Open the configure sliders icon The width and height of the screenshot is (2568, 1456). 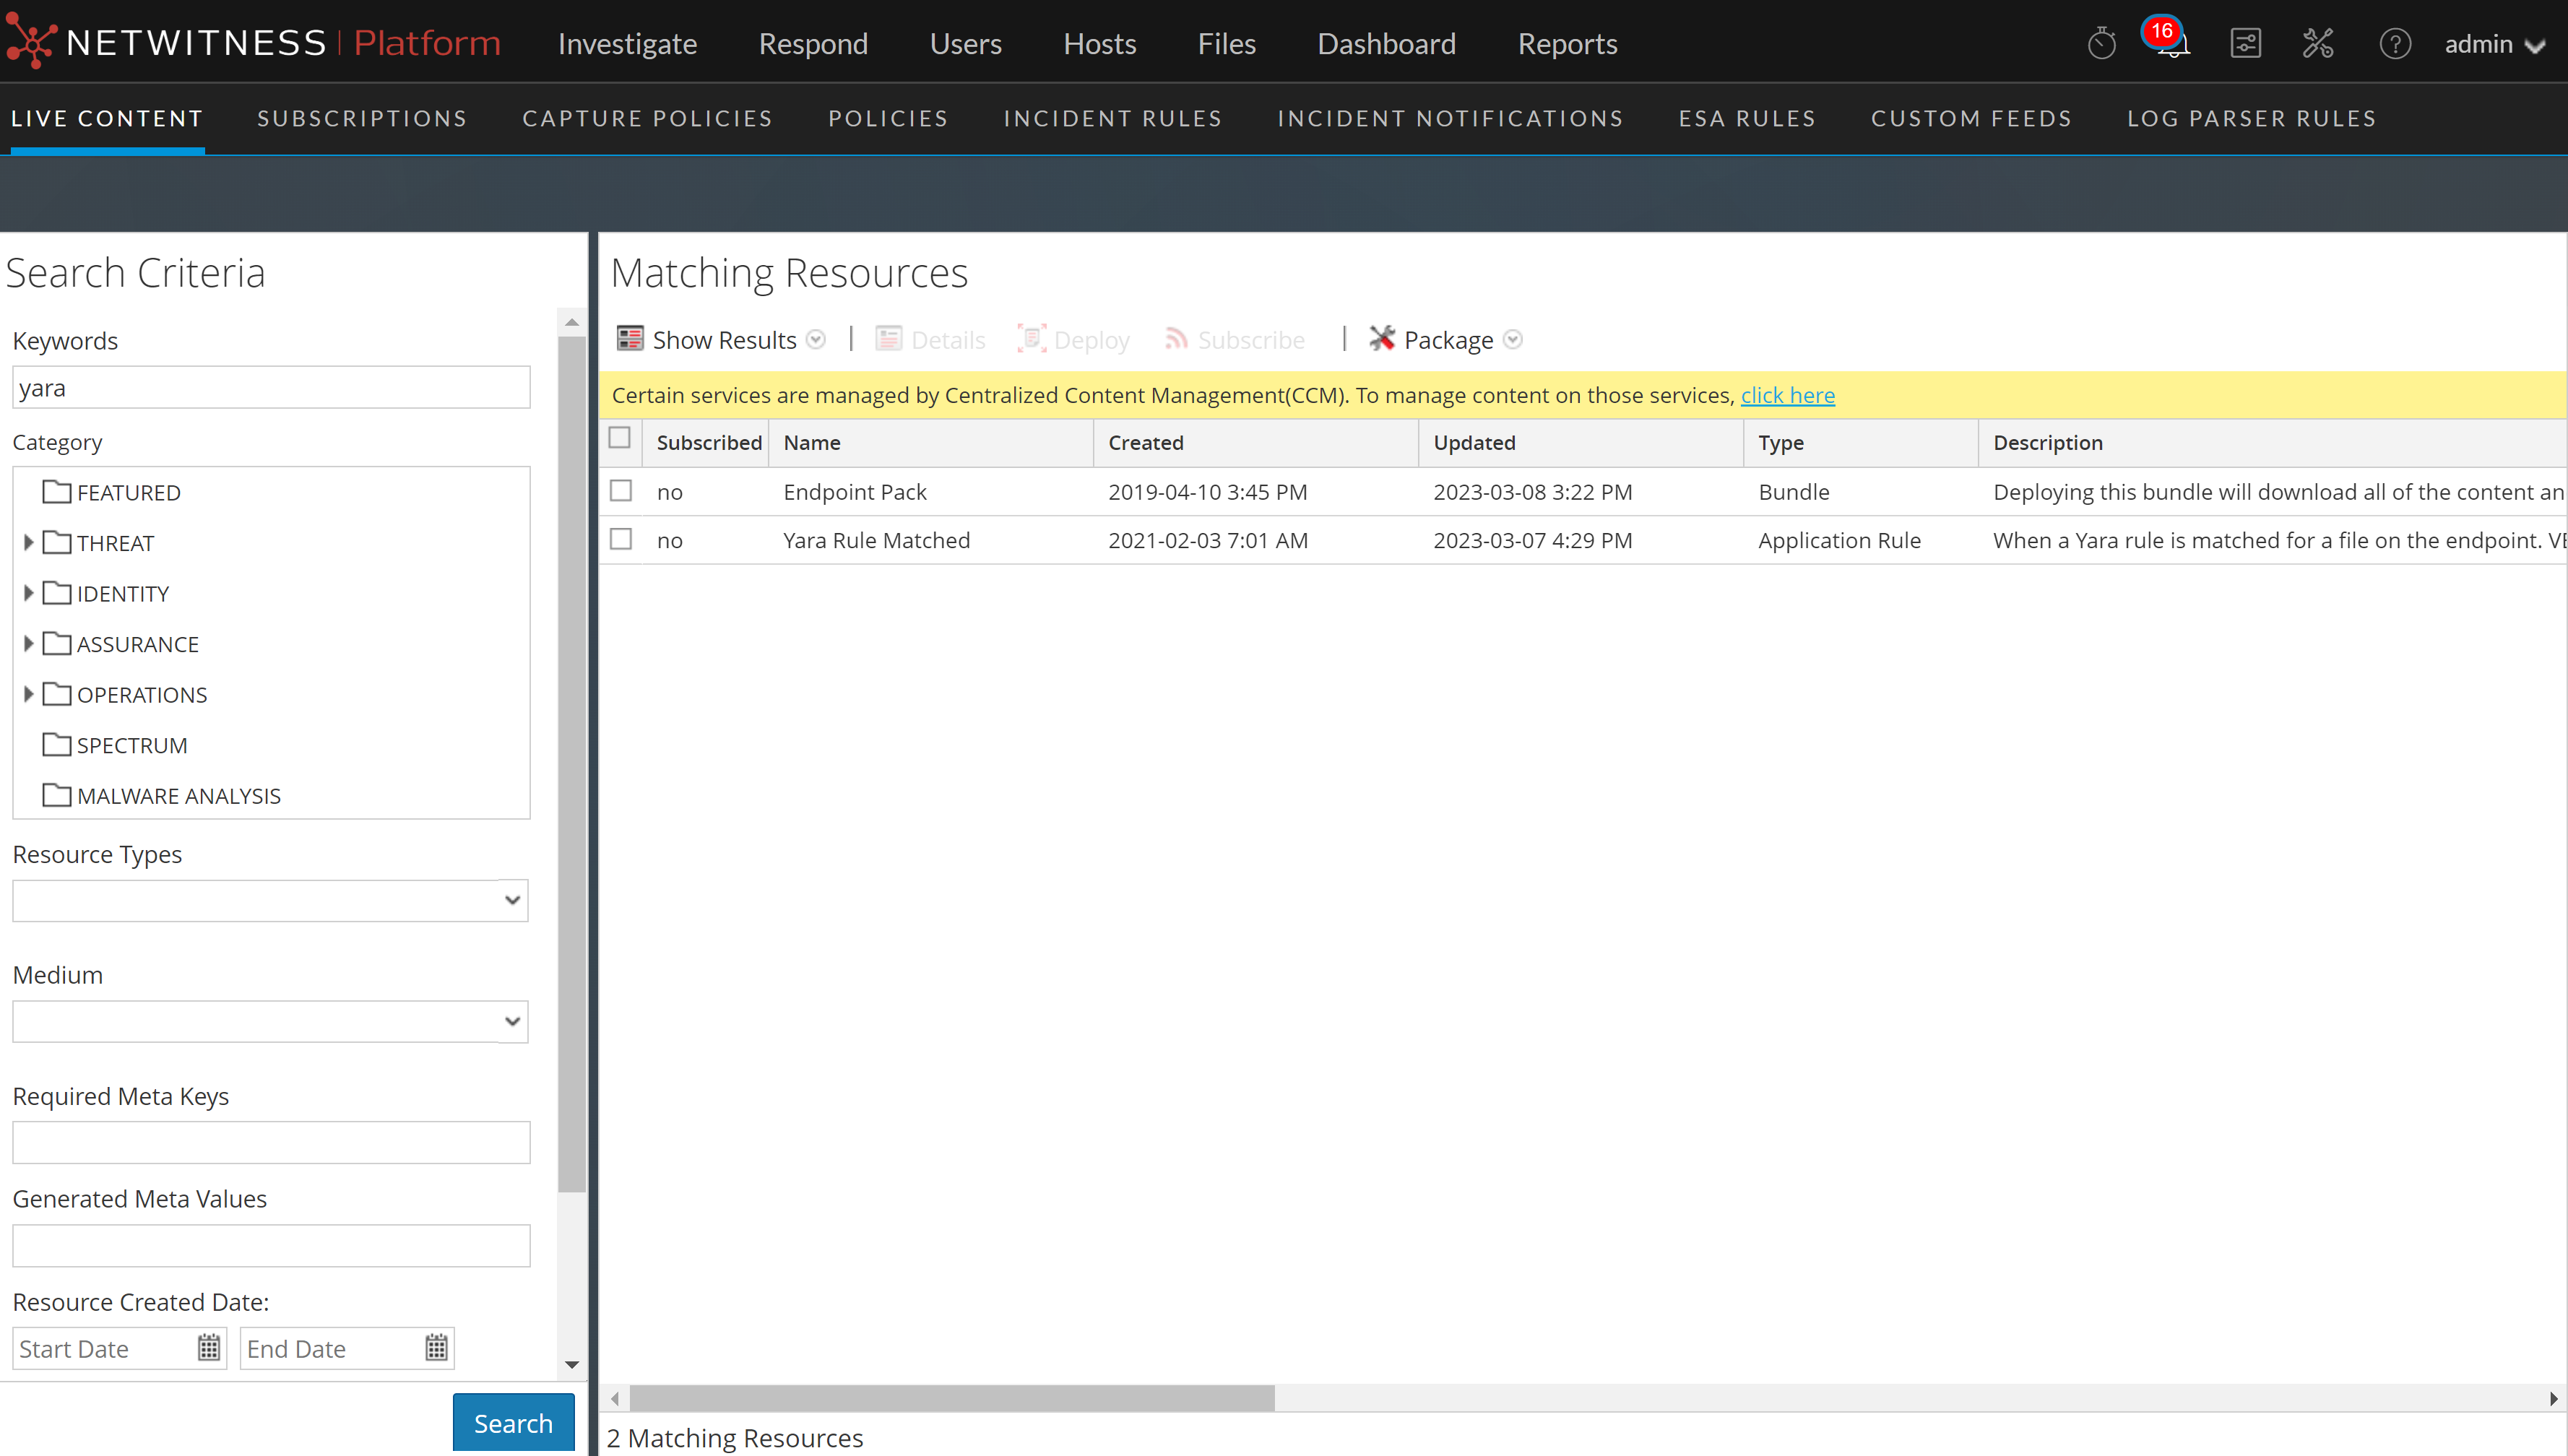tap(2245, 43)
